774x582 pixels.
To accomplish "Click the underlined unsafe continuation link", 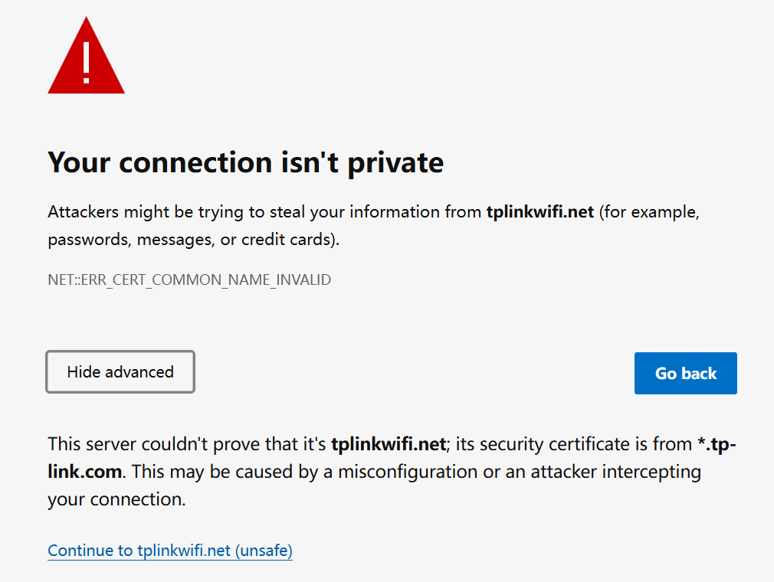I will point(169,550).
